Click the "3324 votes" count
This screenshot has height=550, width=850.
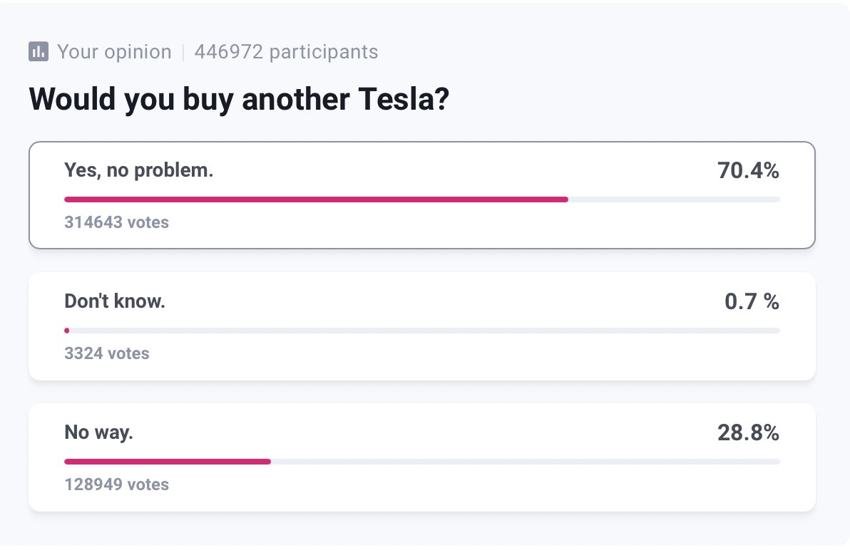tap(107, 353)
